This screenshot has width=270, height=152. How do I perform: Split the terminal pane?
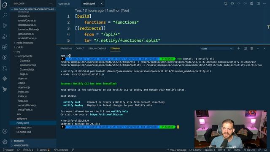245,49
